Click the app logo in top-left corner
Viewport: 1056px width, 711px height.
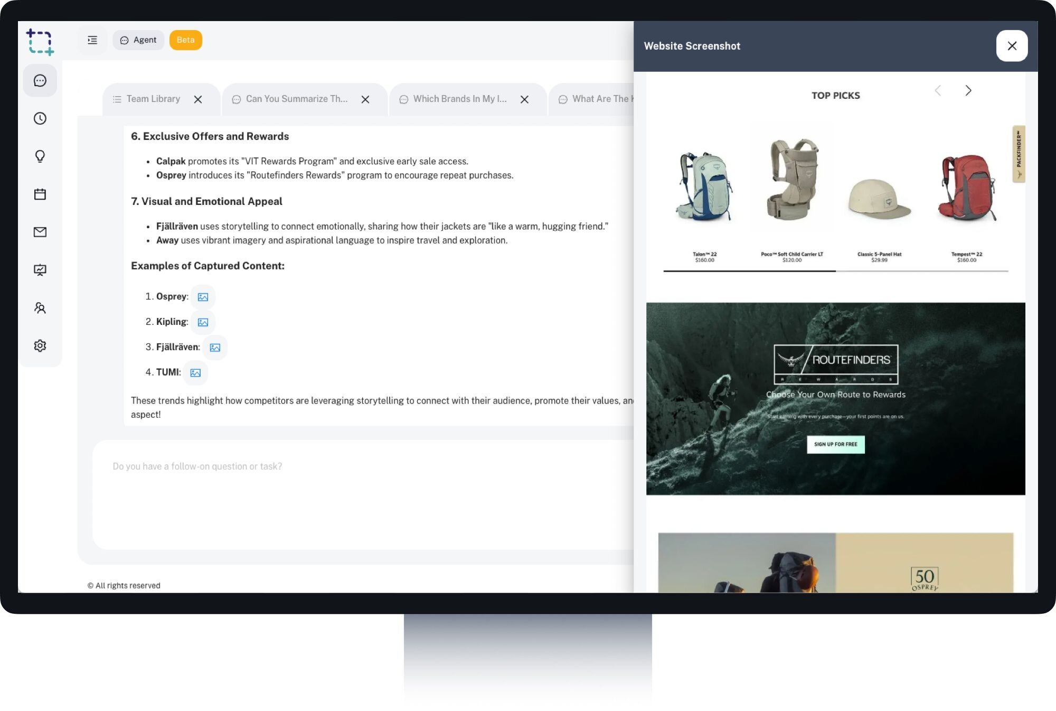40,42
